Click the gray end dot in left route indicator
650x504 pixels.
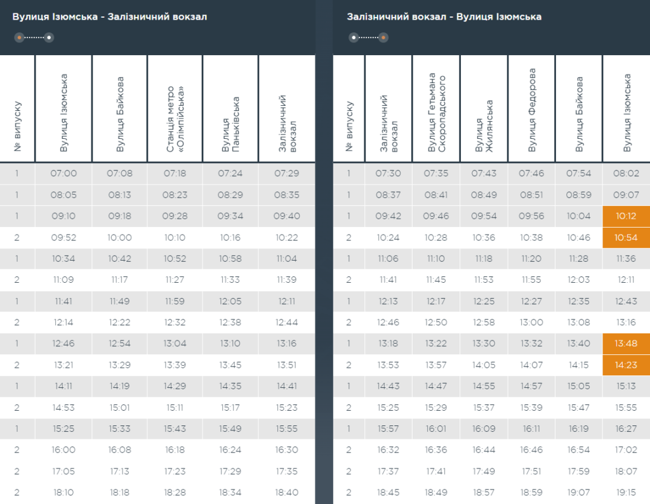point(49,38)
